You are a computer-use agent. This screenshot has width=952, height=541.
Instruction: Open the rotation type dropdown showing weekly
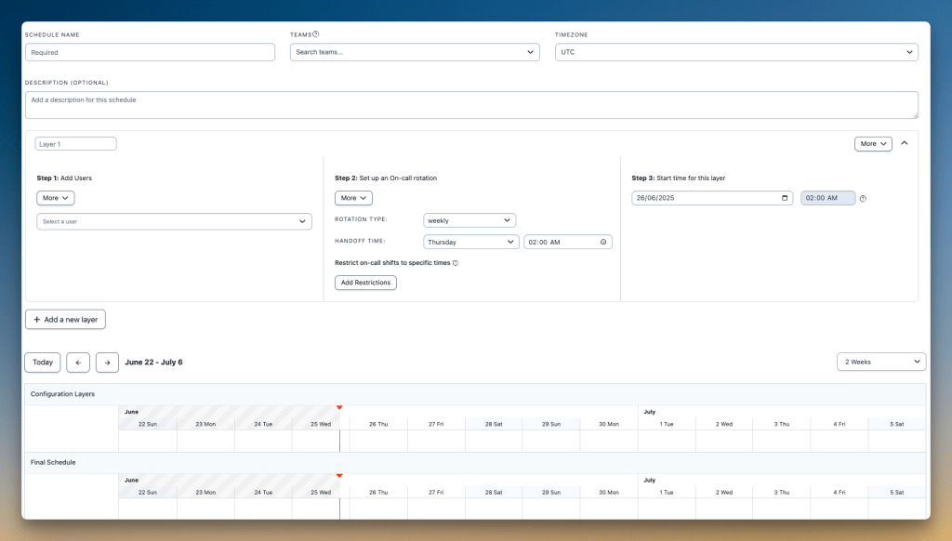tap(469, 220)
